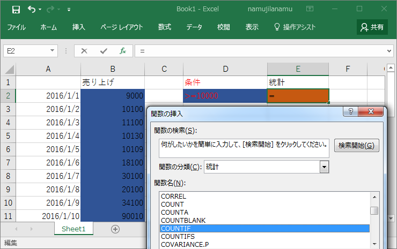397x249 pixels.
Task: Select COUNTA in function list
Action: pyautogui.click(x=264, y=213)
